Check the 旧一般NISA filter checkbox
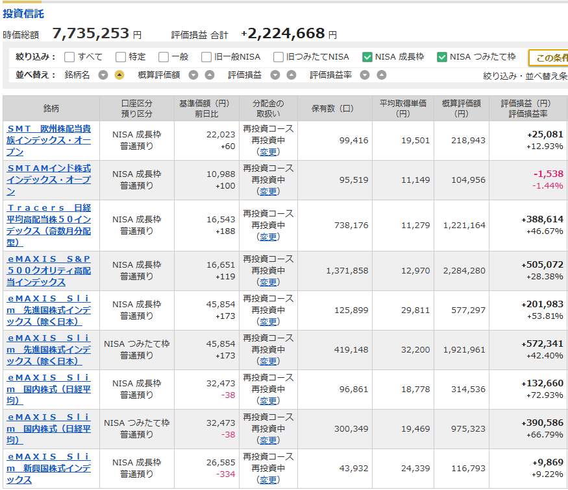The width and height of the screenshot is (568, 490). point(206,57)
